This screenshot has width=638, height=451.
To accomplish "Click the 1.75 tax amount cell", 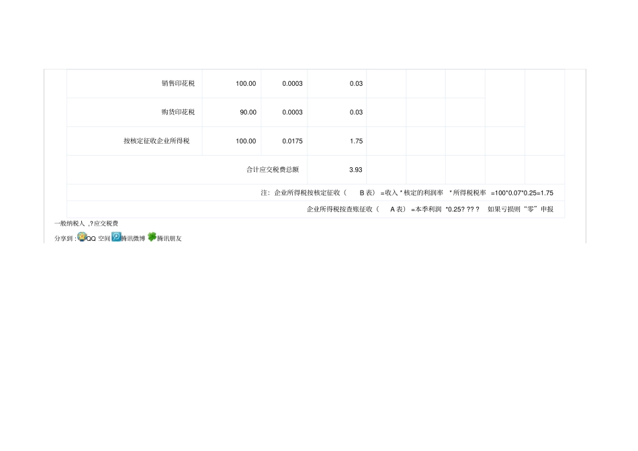I will (356, 141).
